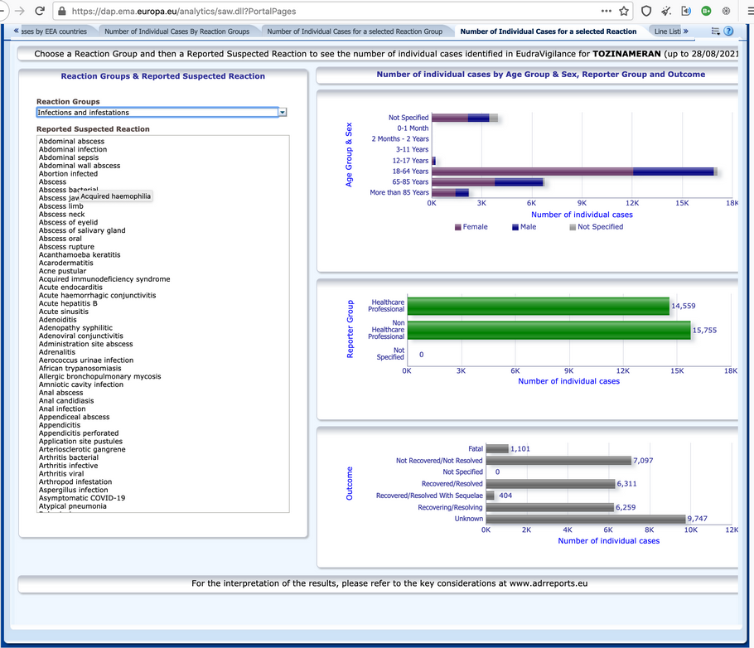Click the 'Reaction Groups & Reported Suspected Reaction' heading
The height and width of the screenshot is (648, 754).
click(163, 76)
